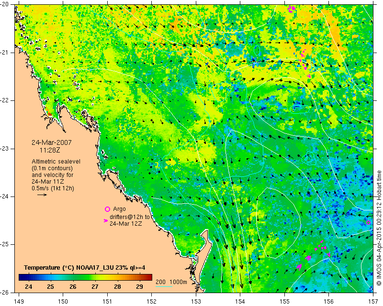
Task: Click the green section of the color bar above 26
Action: click(73, 277)
